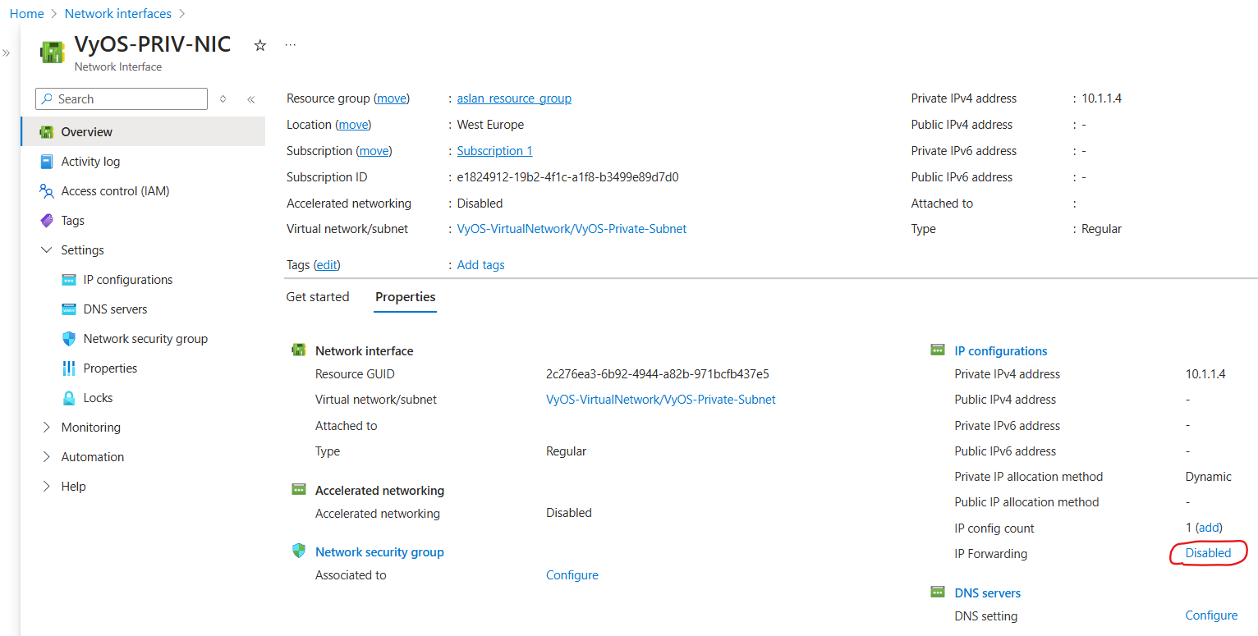Image resolution: width=1258 pixels, height=636 pixels.
Task: Click the Network interface icon in Properties
Action: pos(299,349)
